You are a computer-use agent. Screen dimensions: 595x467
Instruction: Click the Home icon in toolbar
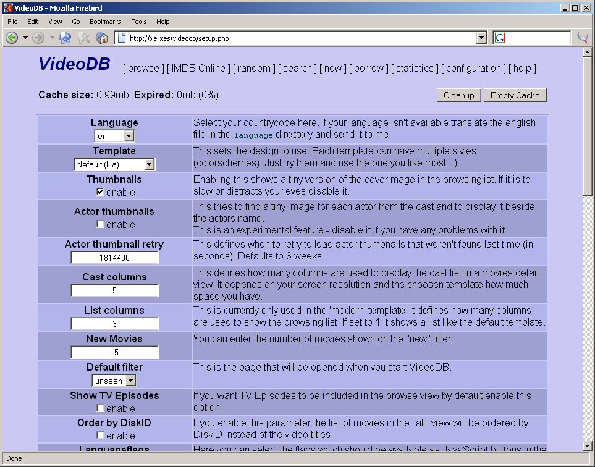pos(102,38)
